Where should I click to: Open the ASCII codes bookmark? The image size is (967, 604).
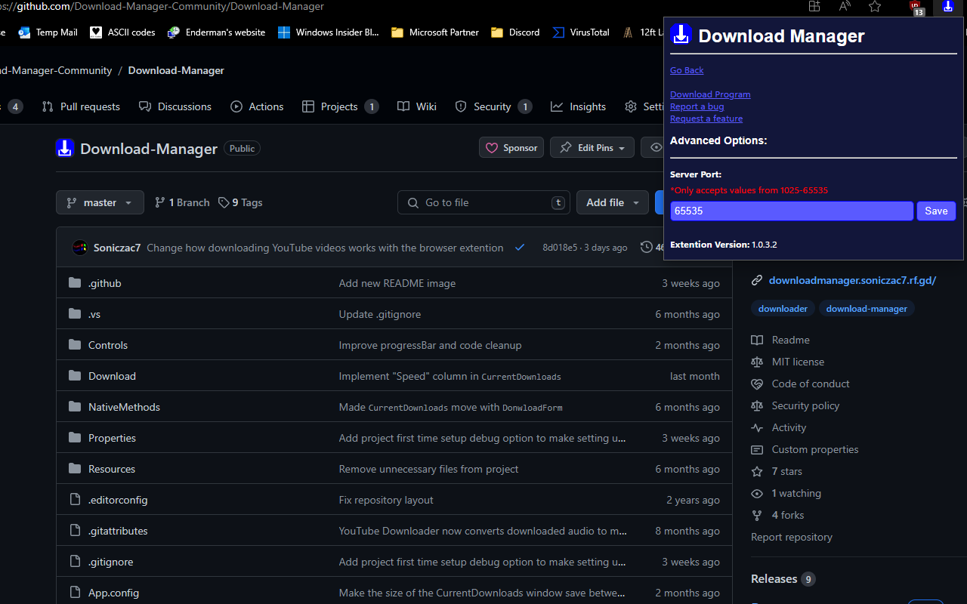coord(122,32)
